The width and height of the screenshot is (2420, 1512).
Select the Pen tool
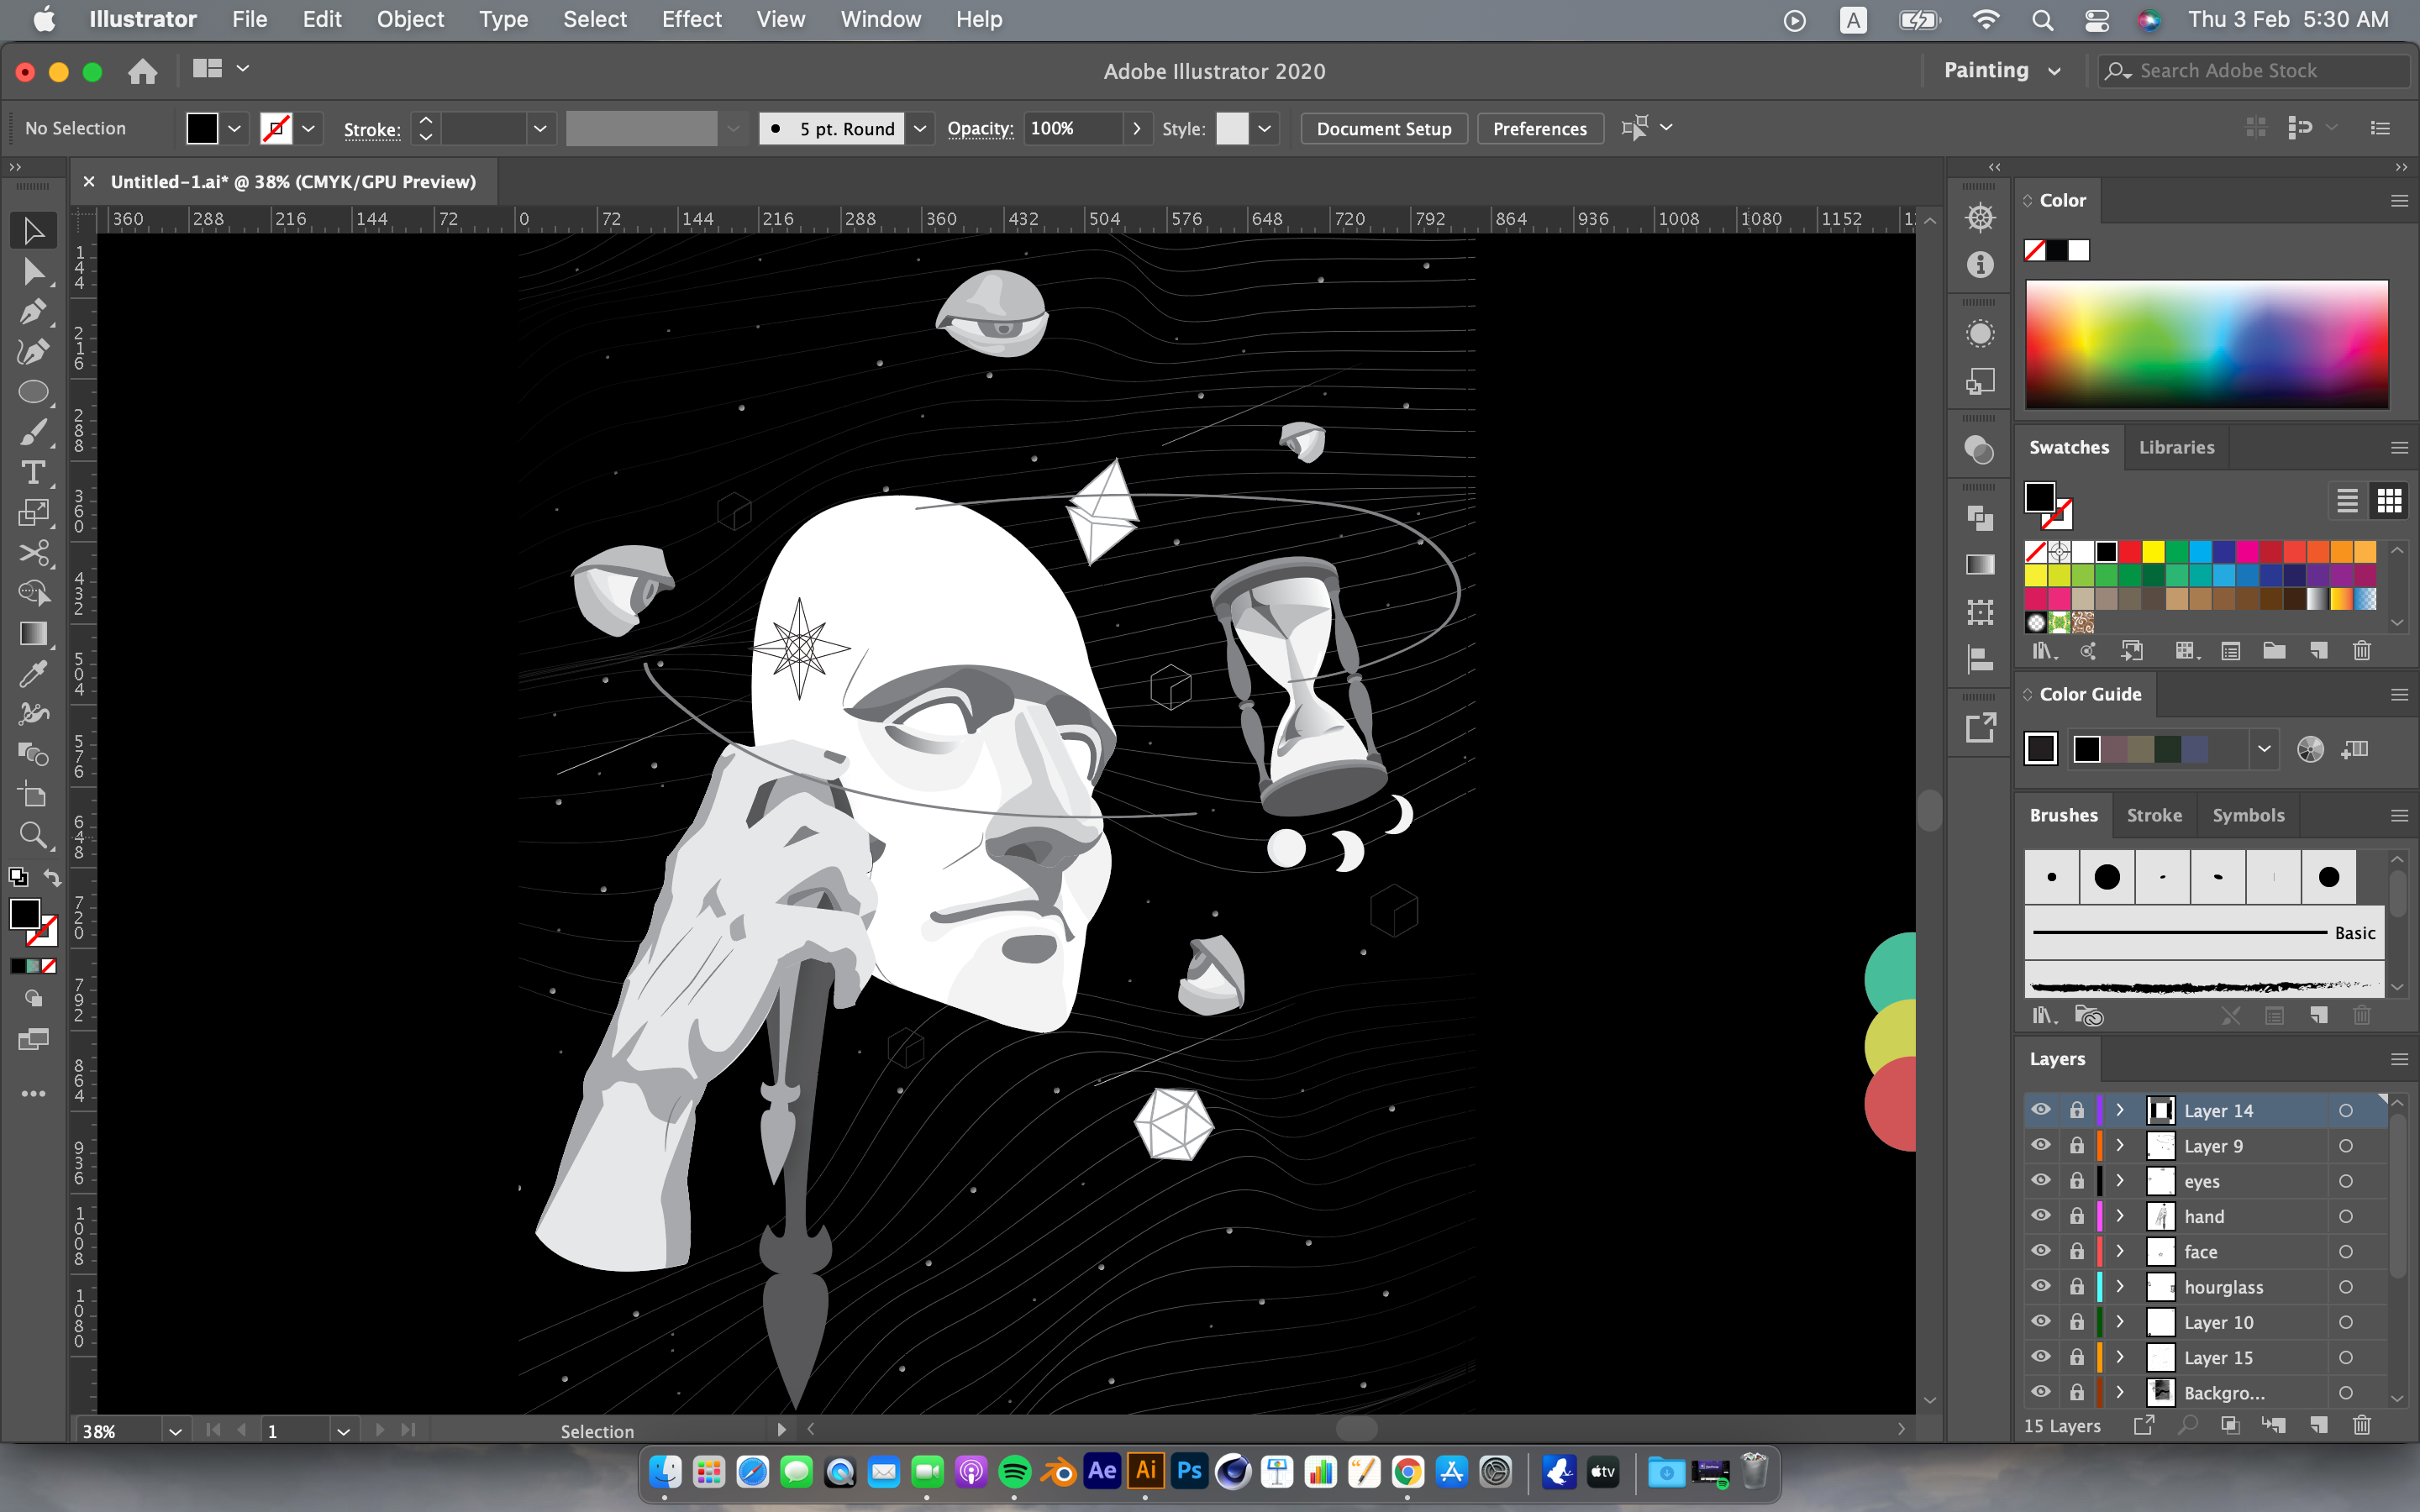click(x=33, y=312)
